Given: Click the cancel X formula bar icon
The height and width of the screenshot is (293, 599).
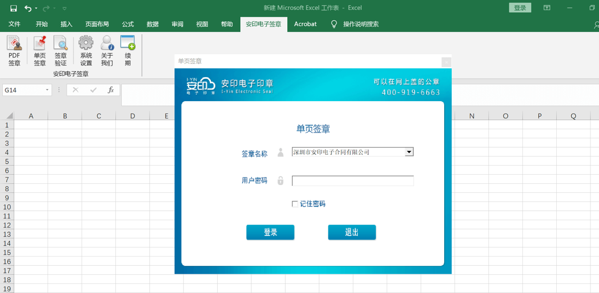Looking at the screenshot, I should coord(75,90).
